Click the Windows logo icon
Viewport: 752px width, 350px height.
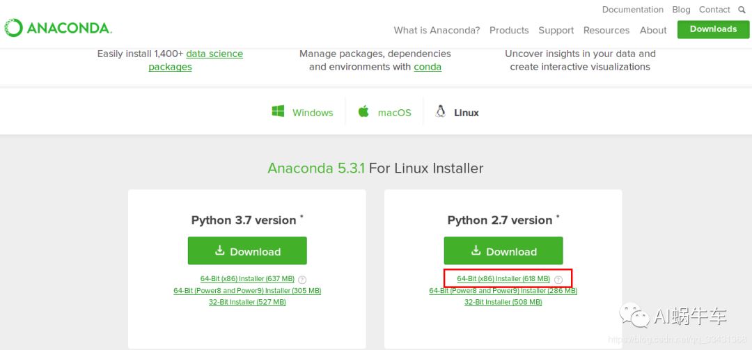point(278,111)
